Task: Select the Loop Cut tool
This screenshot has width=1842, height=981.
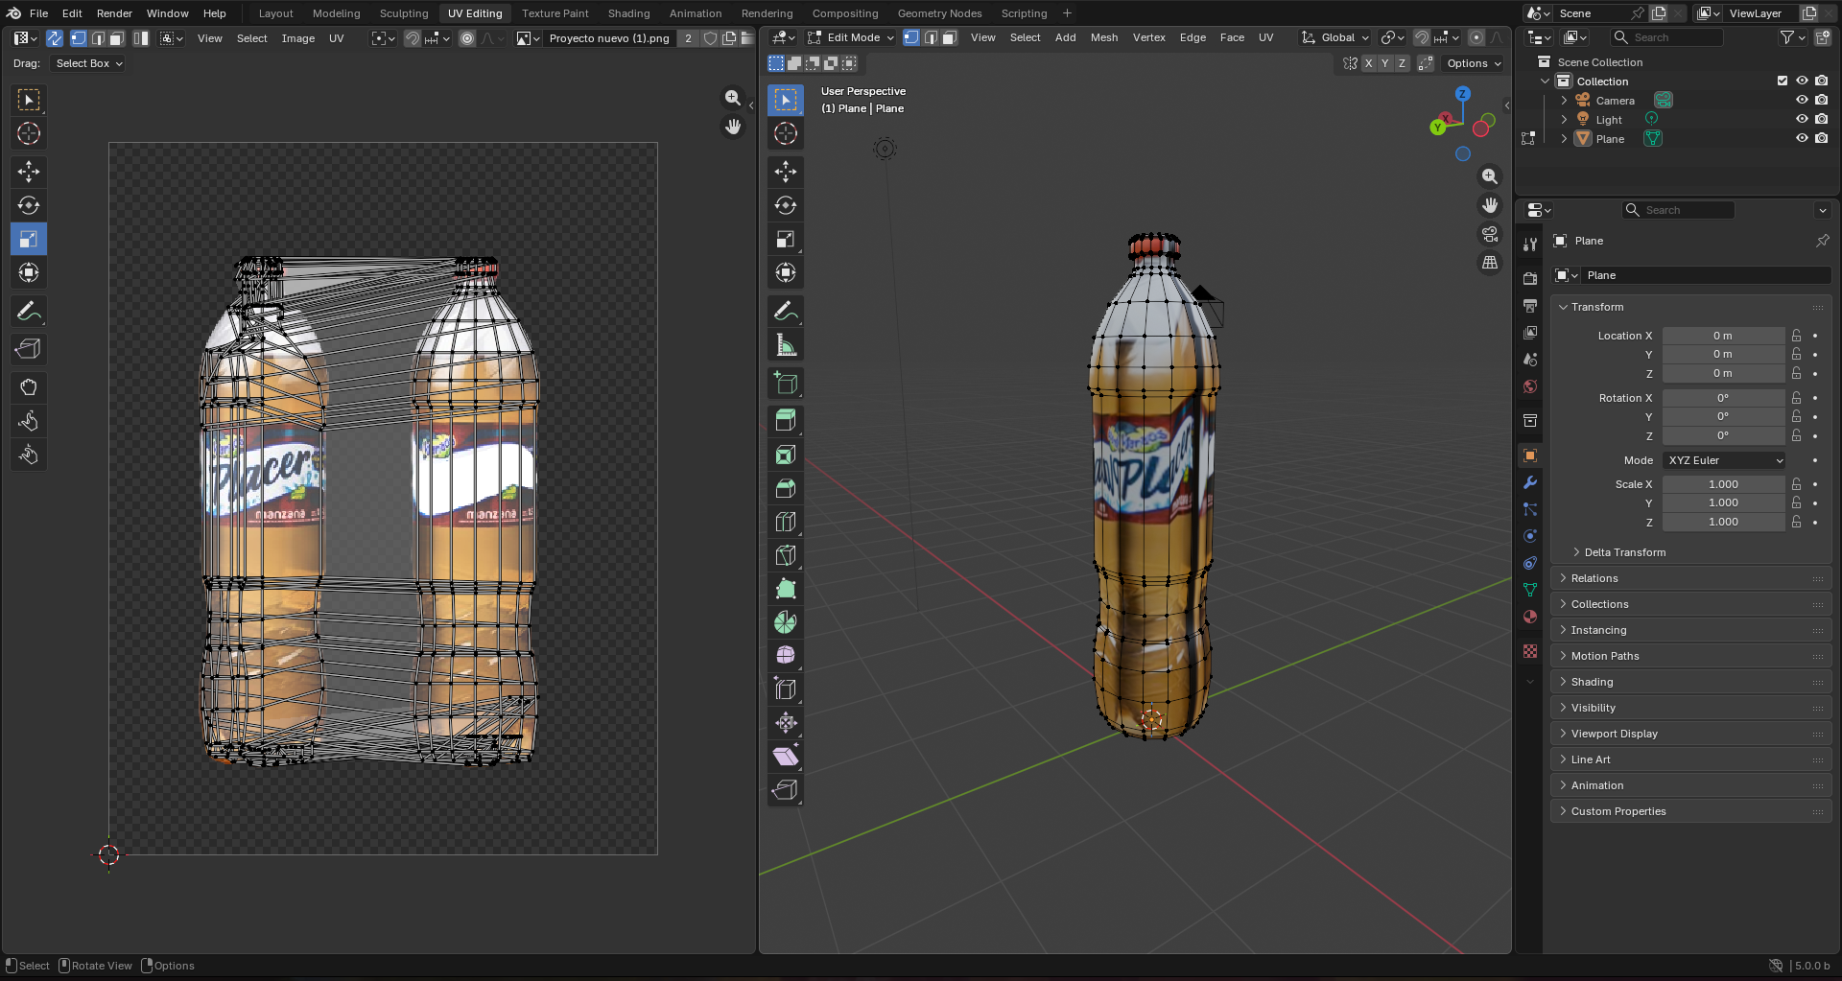Action: tap(786, 522)
